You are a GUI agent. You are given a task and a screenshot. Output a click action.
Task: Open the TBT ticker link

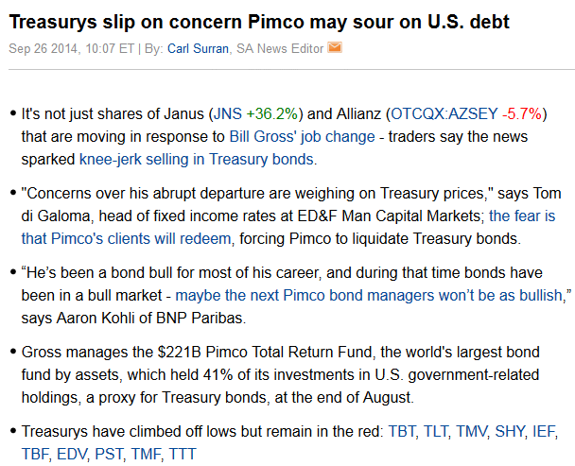402,432
